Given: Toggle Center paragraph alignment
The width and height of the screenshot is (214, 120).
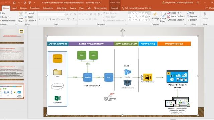Looking at the screenshot, I should (83, 19).
